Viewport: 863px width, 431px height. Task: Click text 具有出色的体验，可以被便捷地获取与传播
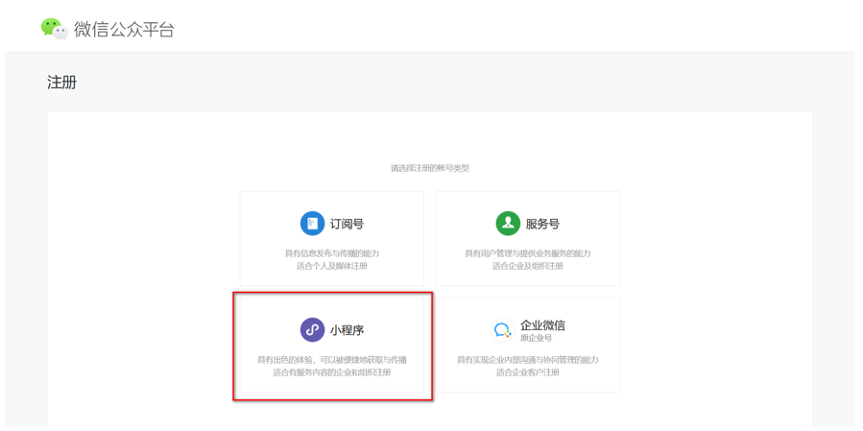pyautogui.click(x=332, y=360)
